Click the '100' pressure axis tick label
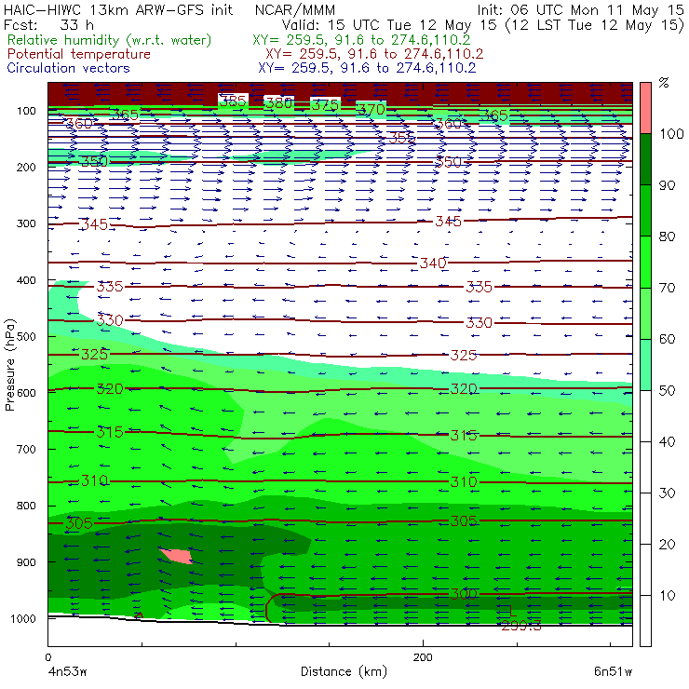 pos(26,111)
